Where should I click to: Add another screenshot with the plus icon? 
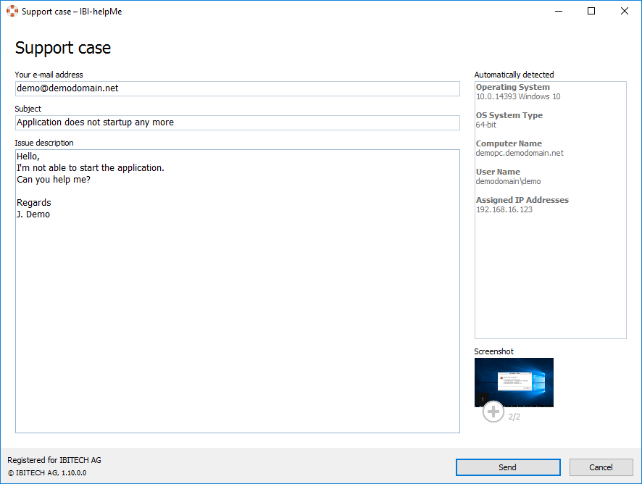(493, 412)
